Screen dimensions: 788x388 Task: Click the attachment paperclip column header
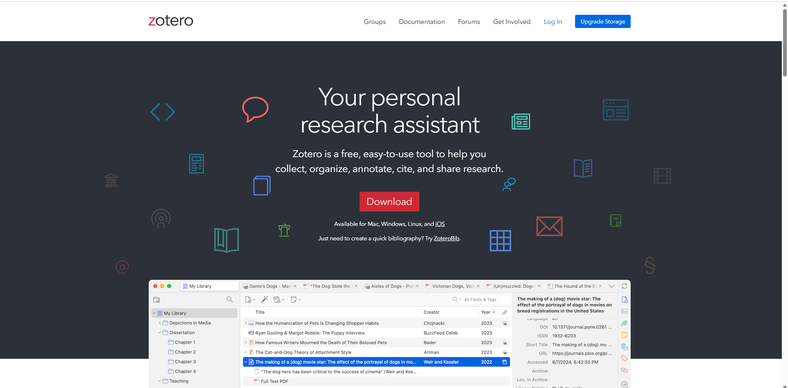tap(505, 312)
